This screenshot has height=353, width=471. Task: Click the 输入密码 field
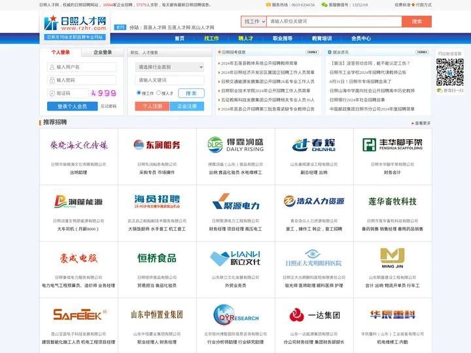pyautogui.click(x=82, y=80)
